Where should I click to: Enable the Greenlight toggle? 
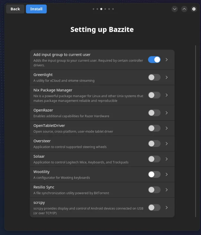point(154,77)
